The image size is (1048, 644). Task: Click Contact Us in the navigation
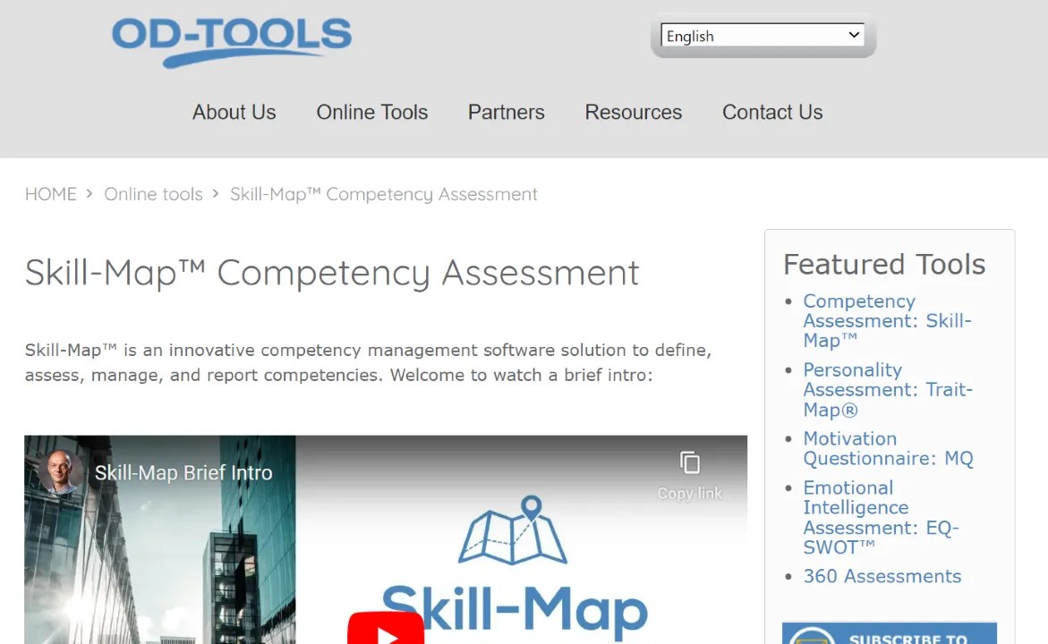(x=771, y=112)
